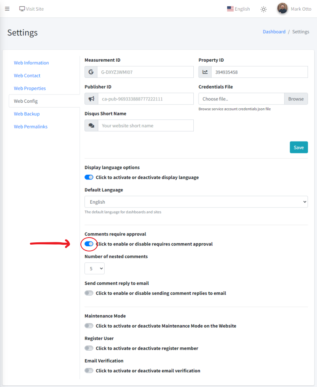Deactivate display language option
This screenshot has width=317, height=387.
coord(89,177)
